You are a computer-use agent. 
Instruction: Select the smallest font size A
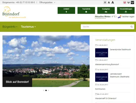click(x=105, y=2)
